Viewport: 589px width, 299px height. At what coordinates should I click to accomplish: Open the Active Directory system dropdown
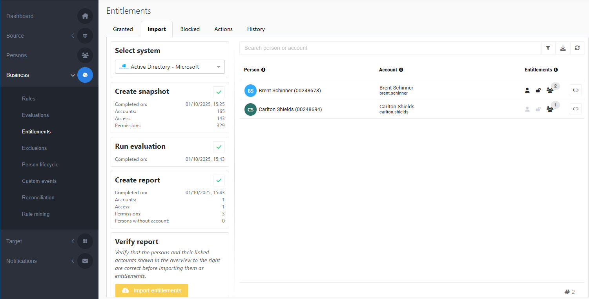170,67
